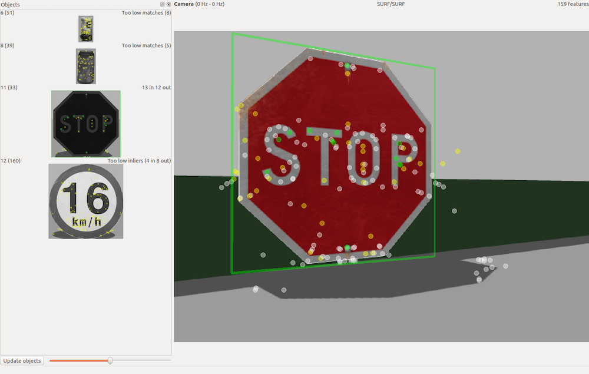The image size is (589, 374).
Task: Click the '12 (160)' object label
Action: (11, 161)
